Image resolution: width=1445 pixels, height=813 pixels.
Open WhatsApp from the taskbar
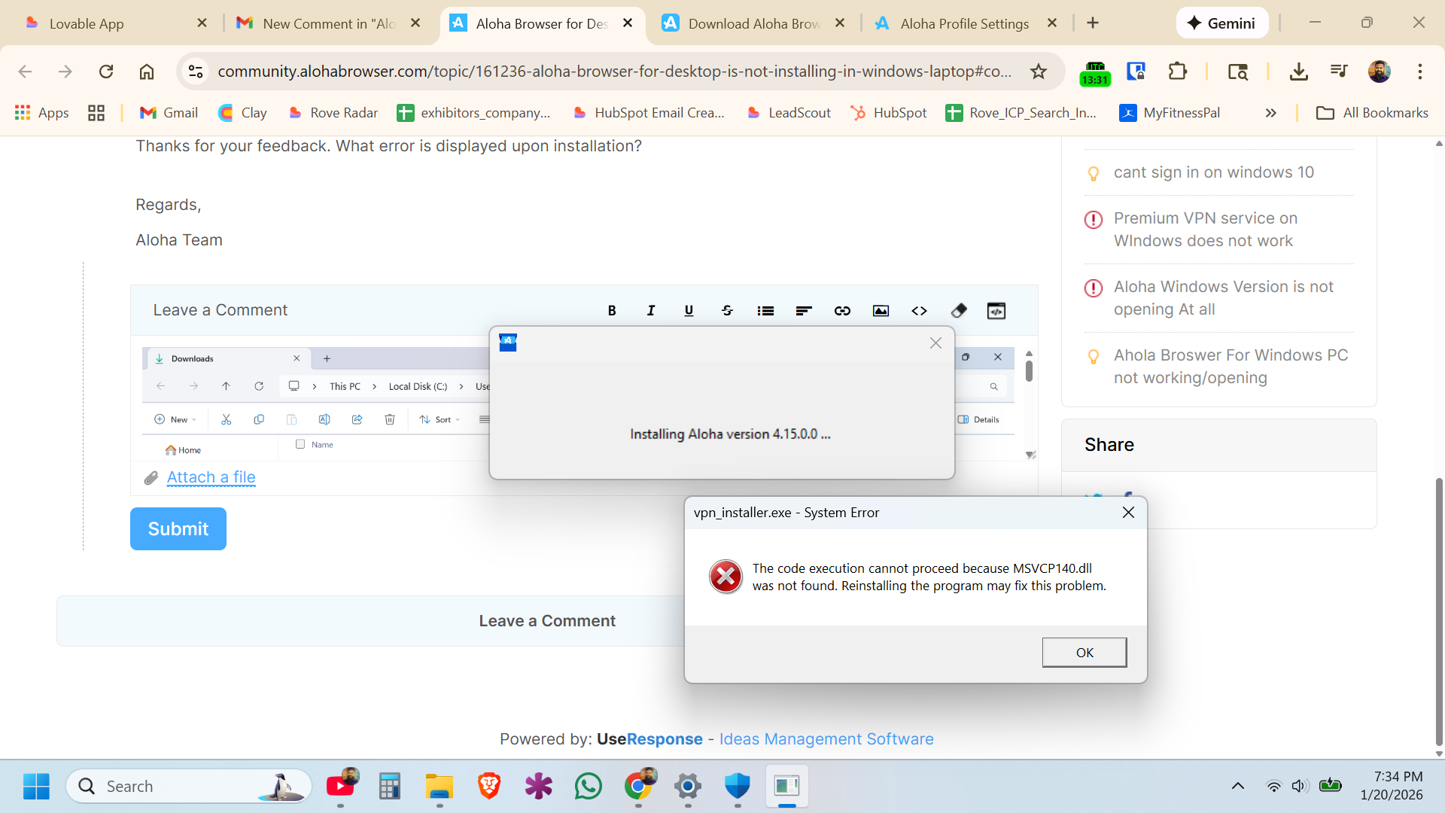588,786
